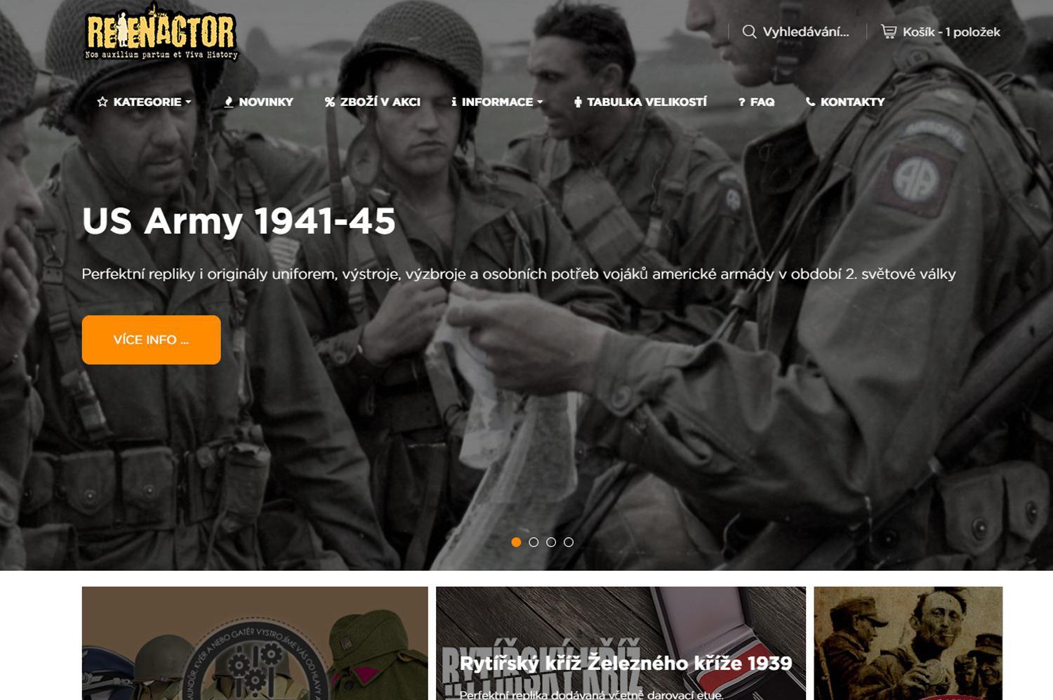Click the percent icon for Zboží v akci
Viewport: 1053px width, 700px height.
click(330, 102)
